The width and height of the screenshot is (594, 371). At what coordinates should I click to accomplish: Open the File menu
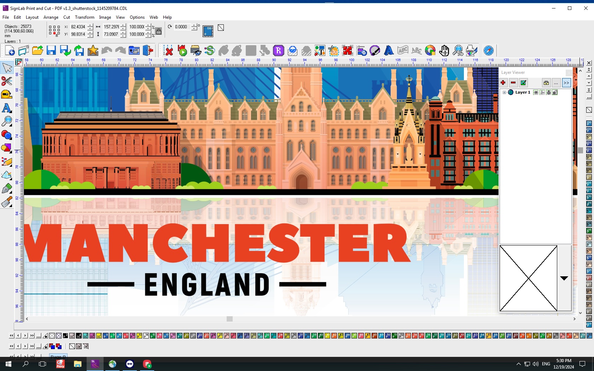click(6, 17)
